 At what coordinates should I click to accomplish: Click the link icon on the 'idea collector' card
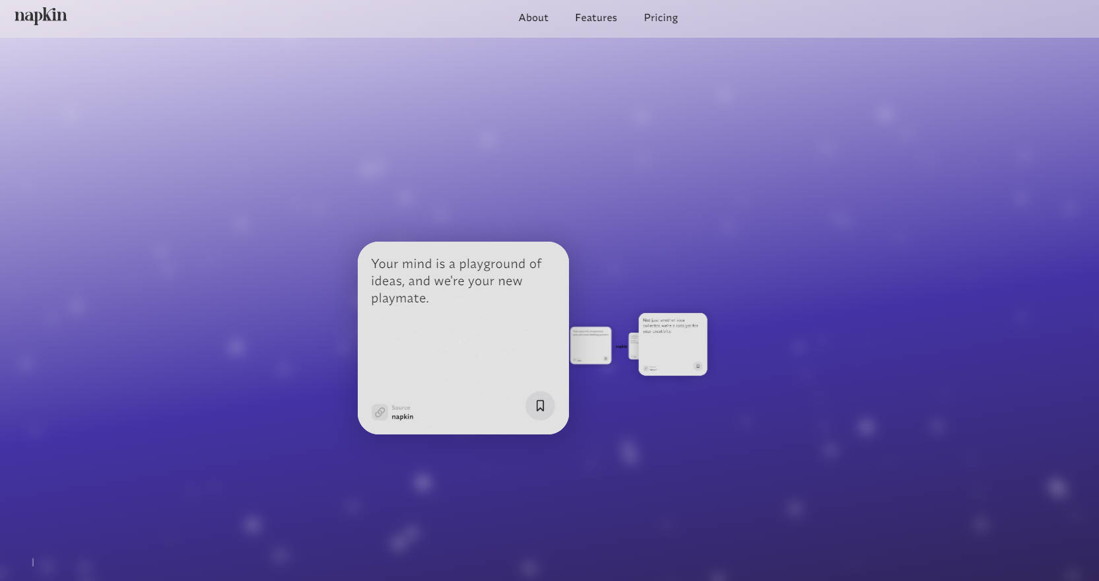click(x=646, y=368)
